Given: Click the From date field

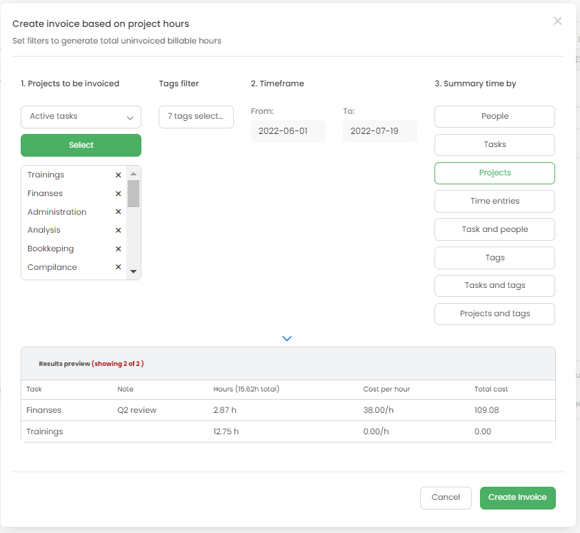Looking at the screenshot, I should tap(288, 131).
